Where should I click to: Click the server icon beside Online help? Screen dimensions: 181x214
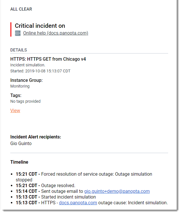[18, 33]
